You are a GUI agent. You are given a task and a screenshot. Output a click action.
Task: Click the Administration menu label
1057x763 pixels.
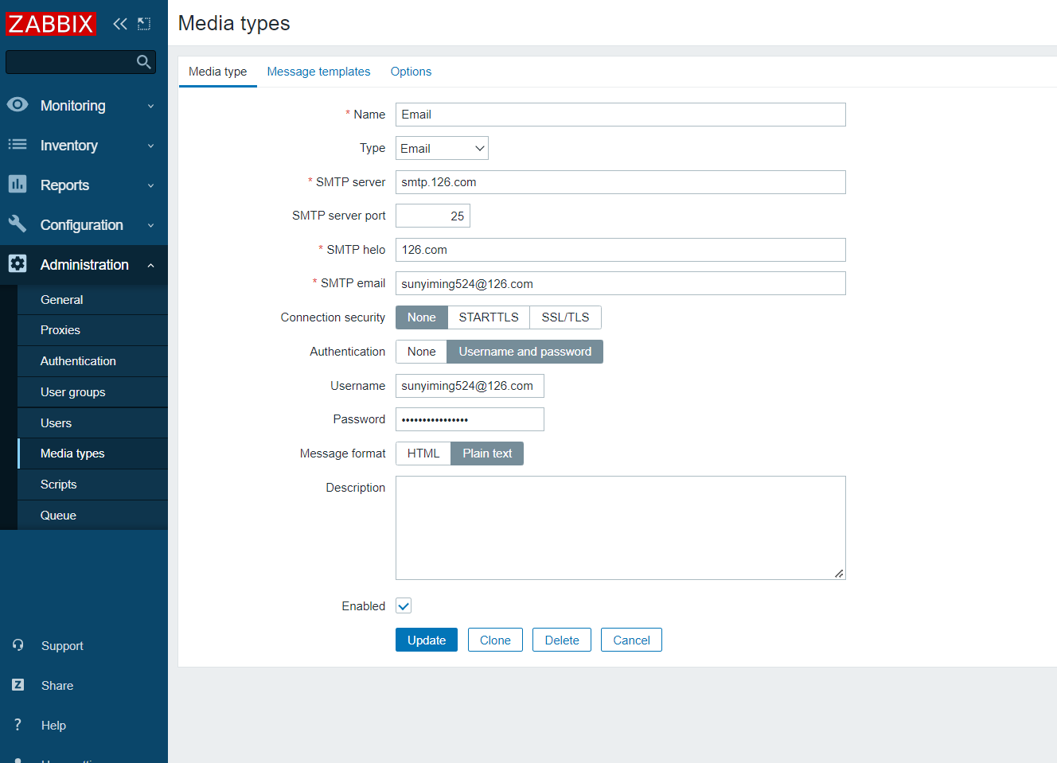(x=84, y=265)
